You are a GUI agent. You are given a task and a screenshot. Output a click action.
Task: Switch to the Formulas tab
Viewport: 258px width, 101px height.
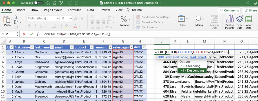pos(75,10)
